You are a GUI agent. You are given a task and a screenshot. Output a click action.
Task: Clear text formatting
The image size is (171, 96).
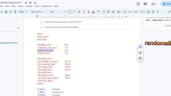(x=157, y=12)
